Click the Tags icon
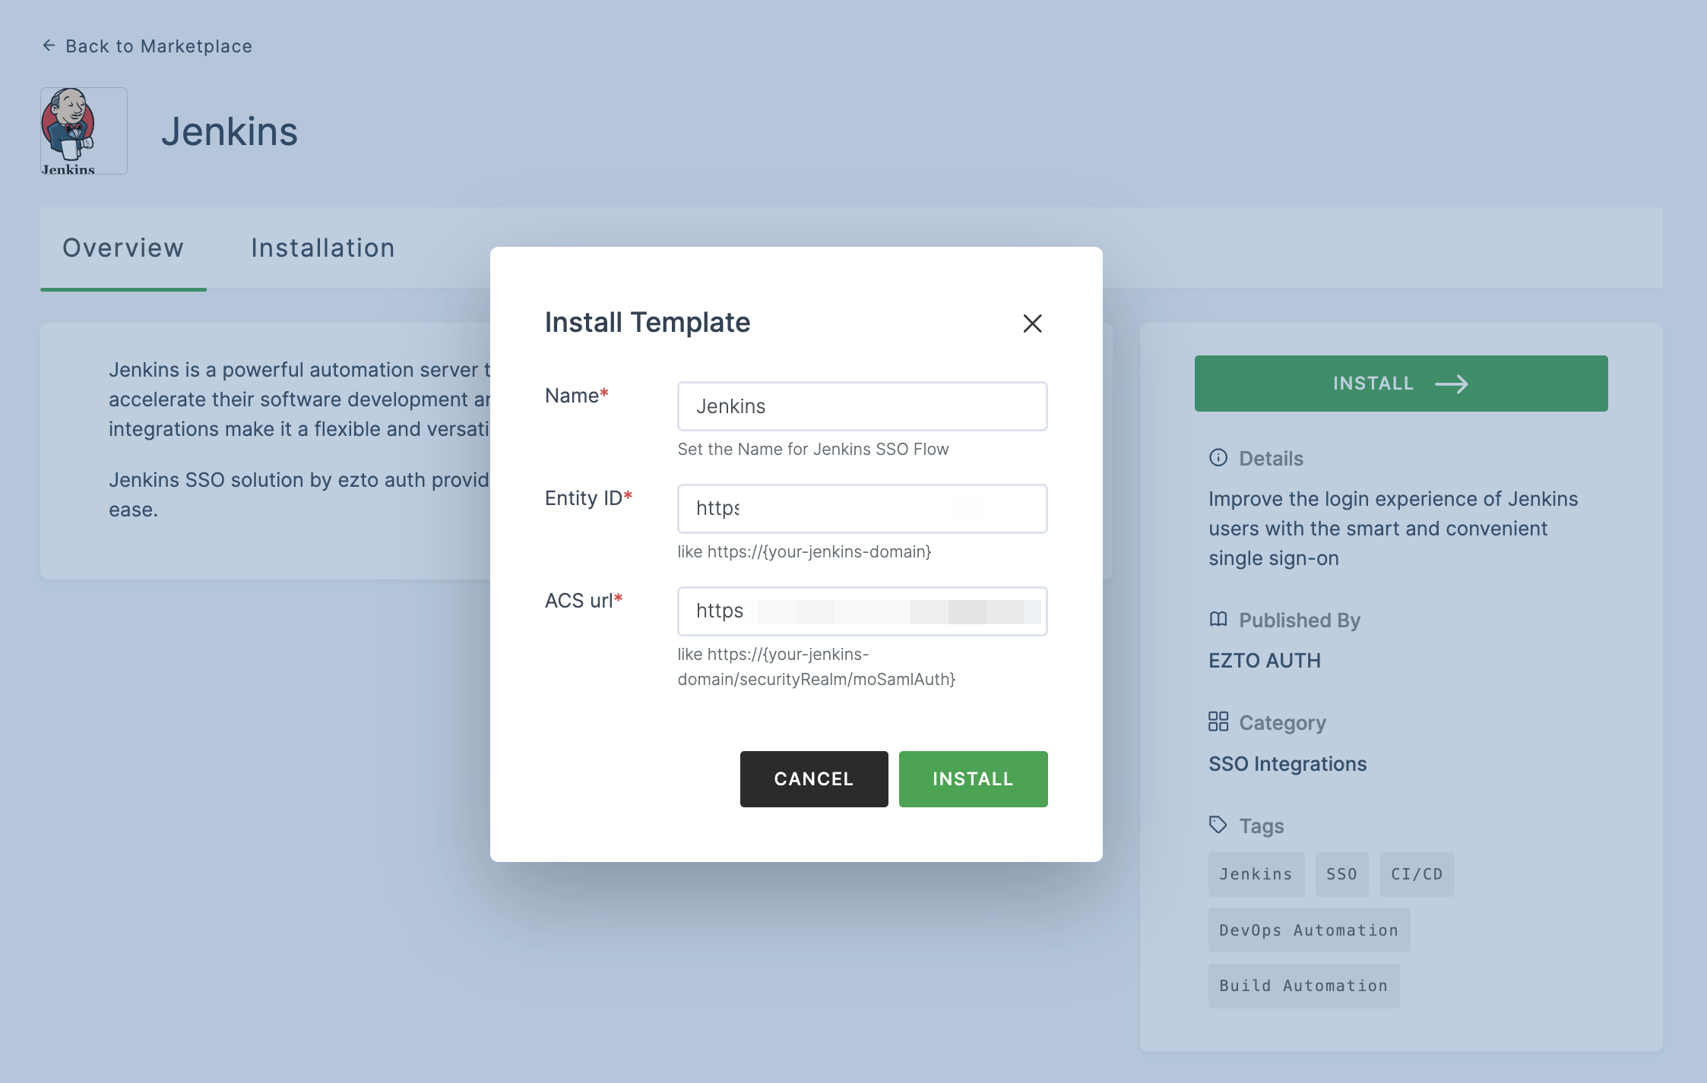 (1218, 823)
